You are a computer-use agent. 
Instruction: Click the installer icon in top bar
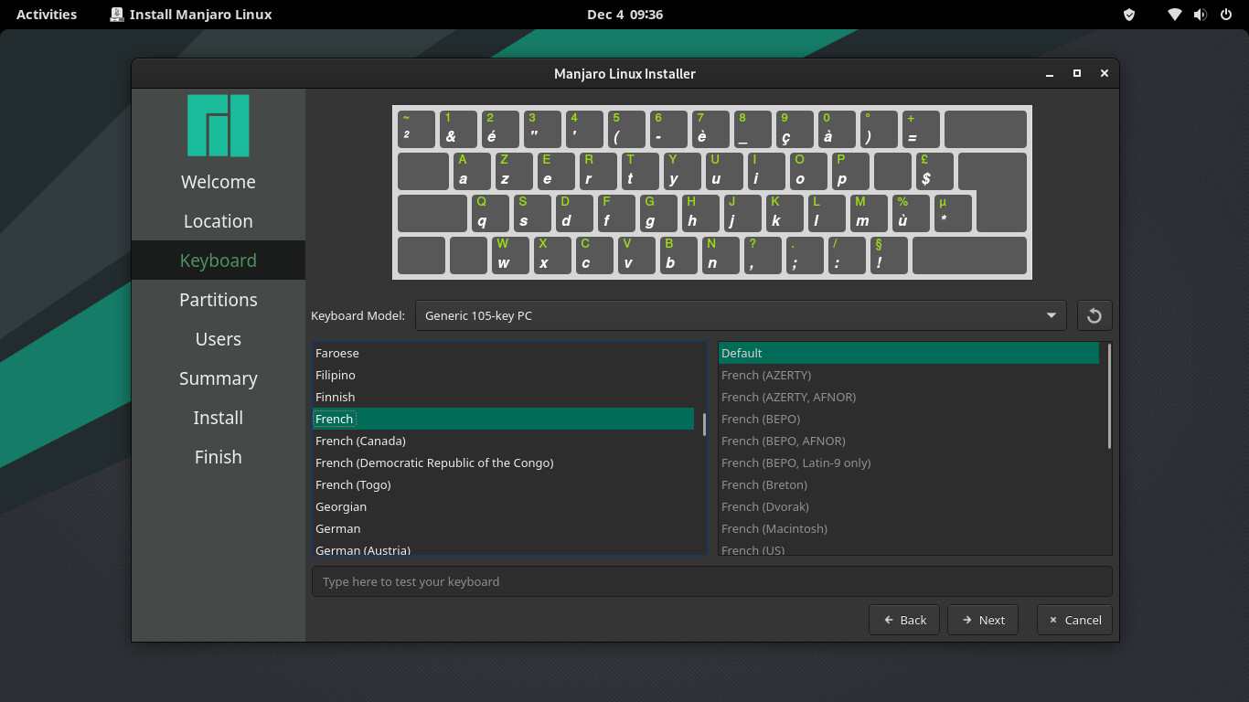click(117, 15)
